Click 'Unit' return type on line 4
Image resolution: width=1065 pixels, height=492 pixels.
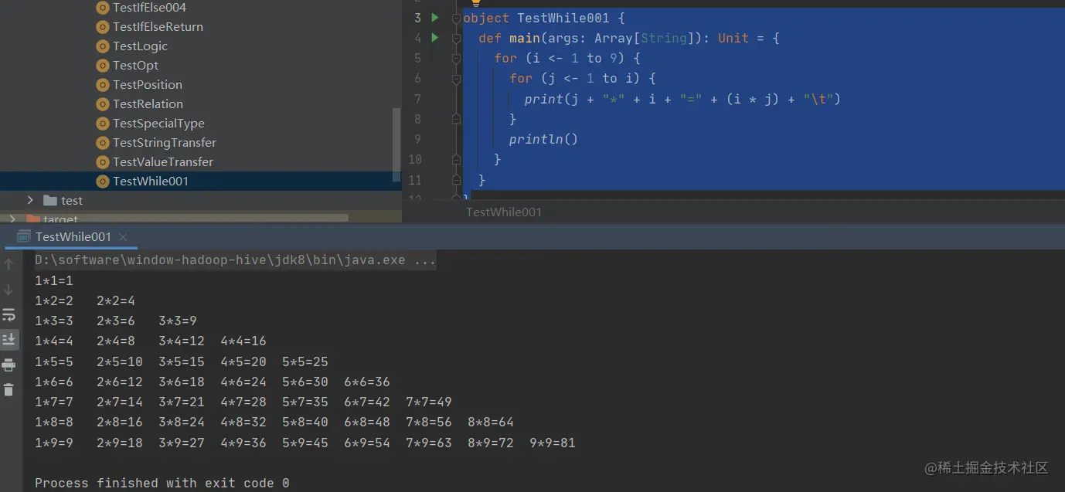point(733,38)
